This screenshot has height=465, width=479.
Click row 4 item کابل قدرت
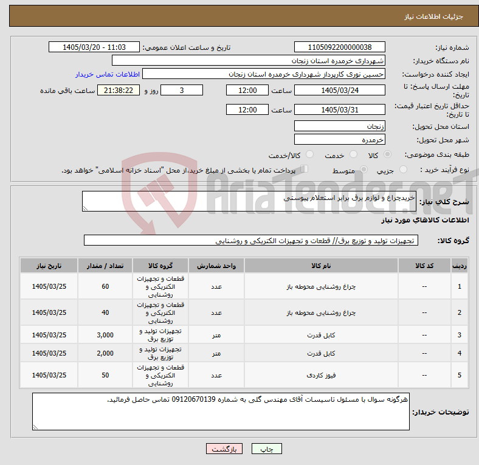[321, 353]
